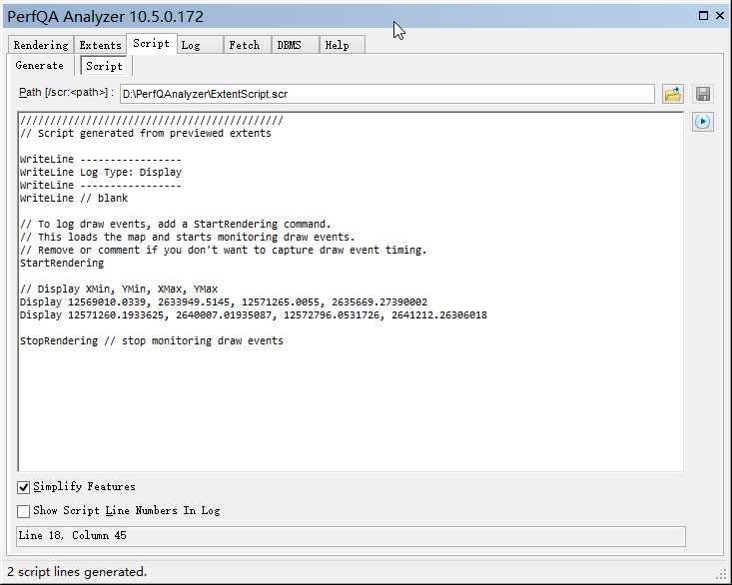Run the script with the play icon
This screenshot has width=732, height=585.
[x=703, y=122]
